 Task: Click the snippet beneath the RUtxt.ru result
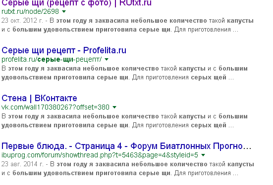tap(127, 25)
